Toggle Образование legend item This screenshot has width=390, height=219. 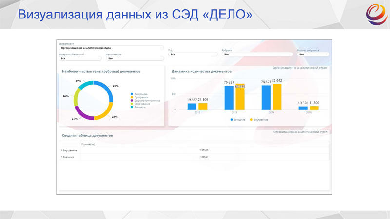pyautogui.click(x=140, y=104)
